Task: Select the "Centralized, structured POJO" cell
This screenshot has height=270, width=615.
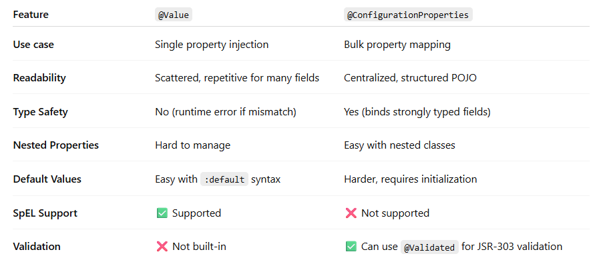Action: 410,78
